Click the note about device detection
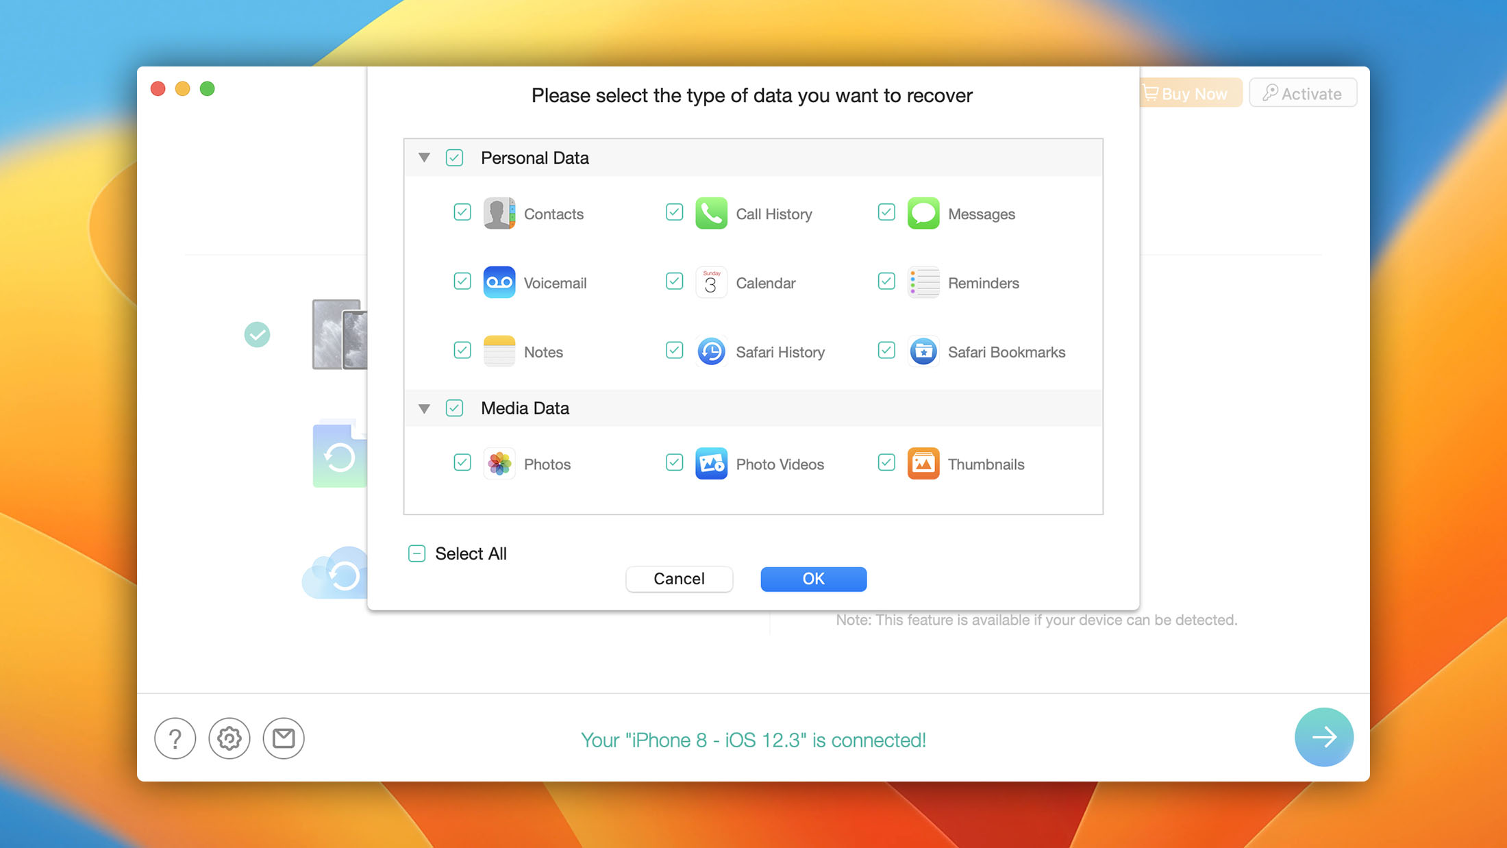The width and height of the screenshot is (1507, 848). pos(1036,620)
